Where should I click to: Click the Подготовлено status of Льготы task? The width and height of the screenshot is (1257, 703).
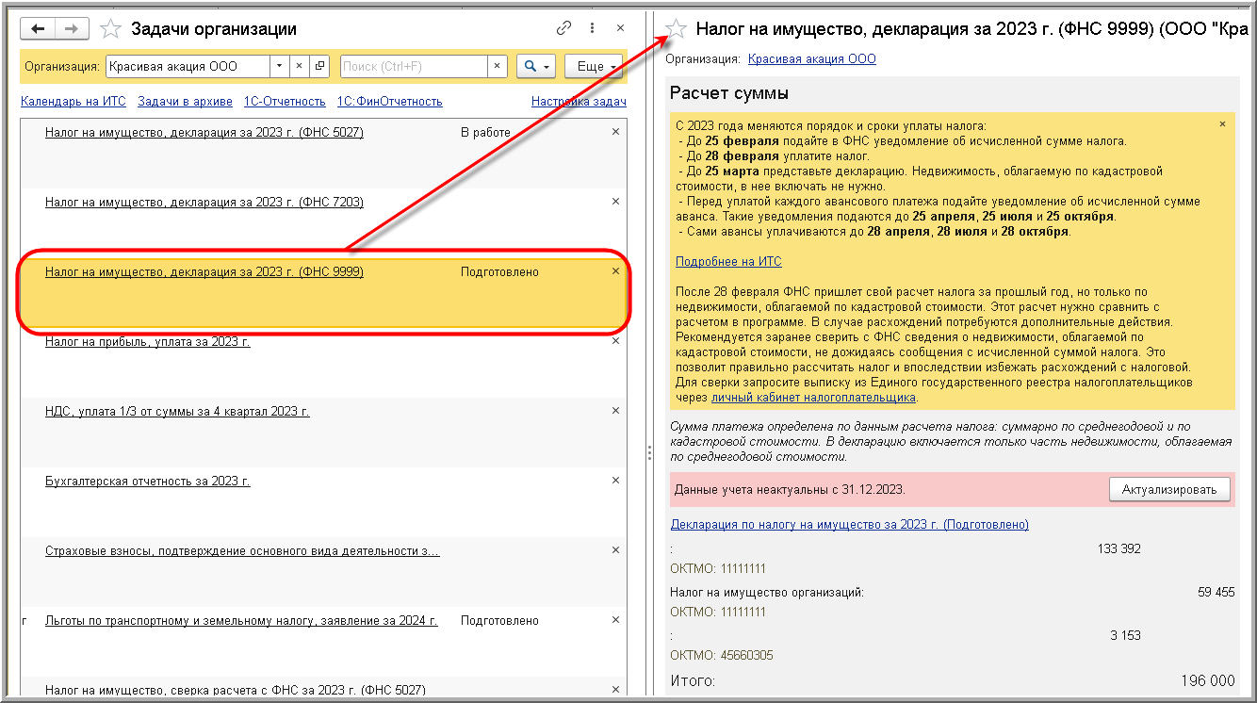click(x=499, y=621)
